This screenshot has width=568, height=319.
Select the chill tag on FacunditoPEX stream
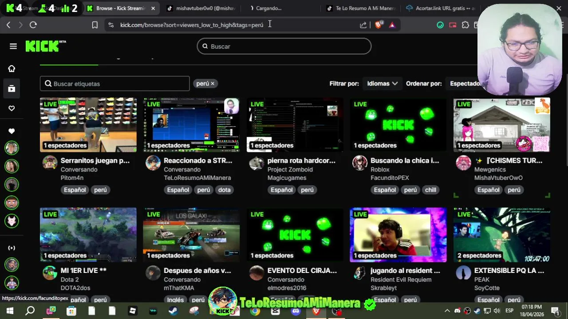click(430, 190)
